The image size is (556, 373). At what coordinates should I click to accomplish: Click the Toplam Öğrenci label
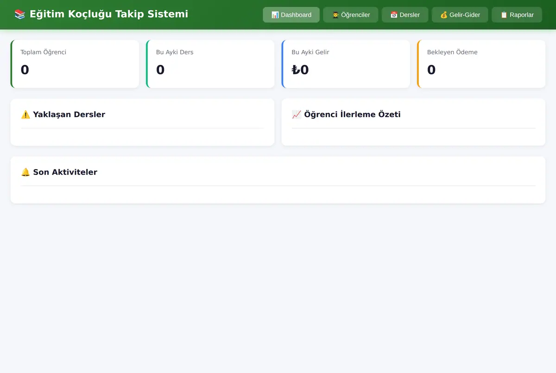point(44,52)
